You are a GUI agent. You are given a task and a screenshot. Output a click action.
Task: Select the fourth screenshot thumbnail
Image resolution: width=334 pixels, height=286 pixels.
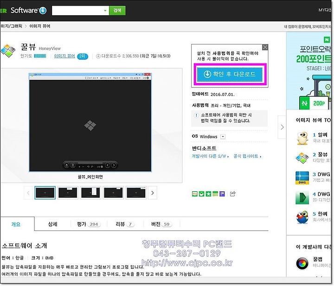click(113, 193)
